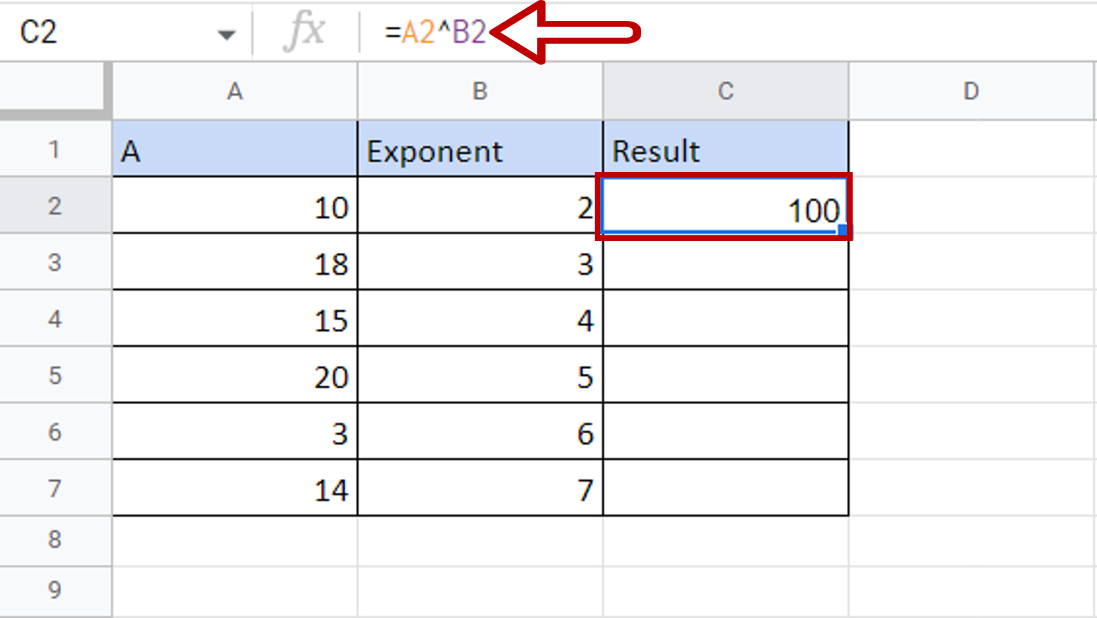The height and width of the screenshot is (618, 1097).
Task: Select the Result header cell
Action: click(725, 149)
